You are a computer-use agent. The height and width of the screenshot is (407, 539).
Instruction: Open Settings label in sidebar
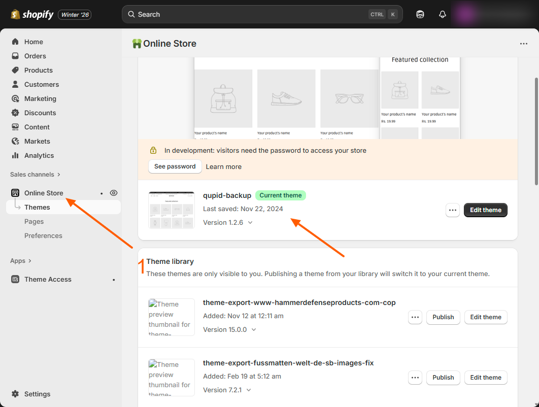[37, 394]
